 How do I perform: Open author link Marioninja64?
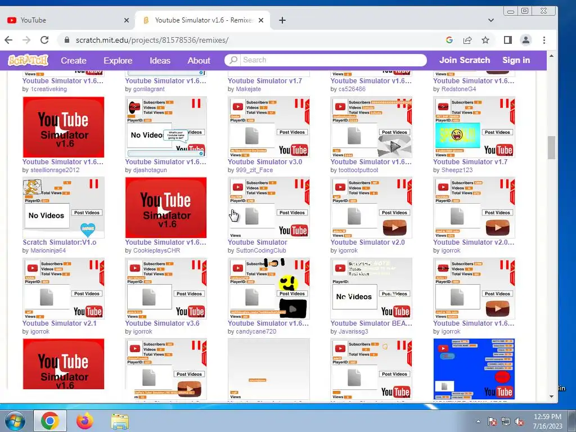click(48, 250)
